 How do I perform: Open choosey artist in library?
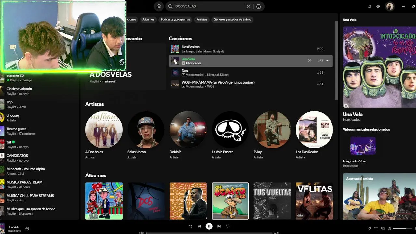[39, 118]
